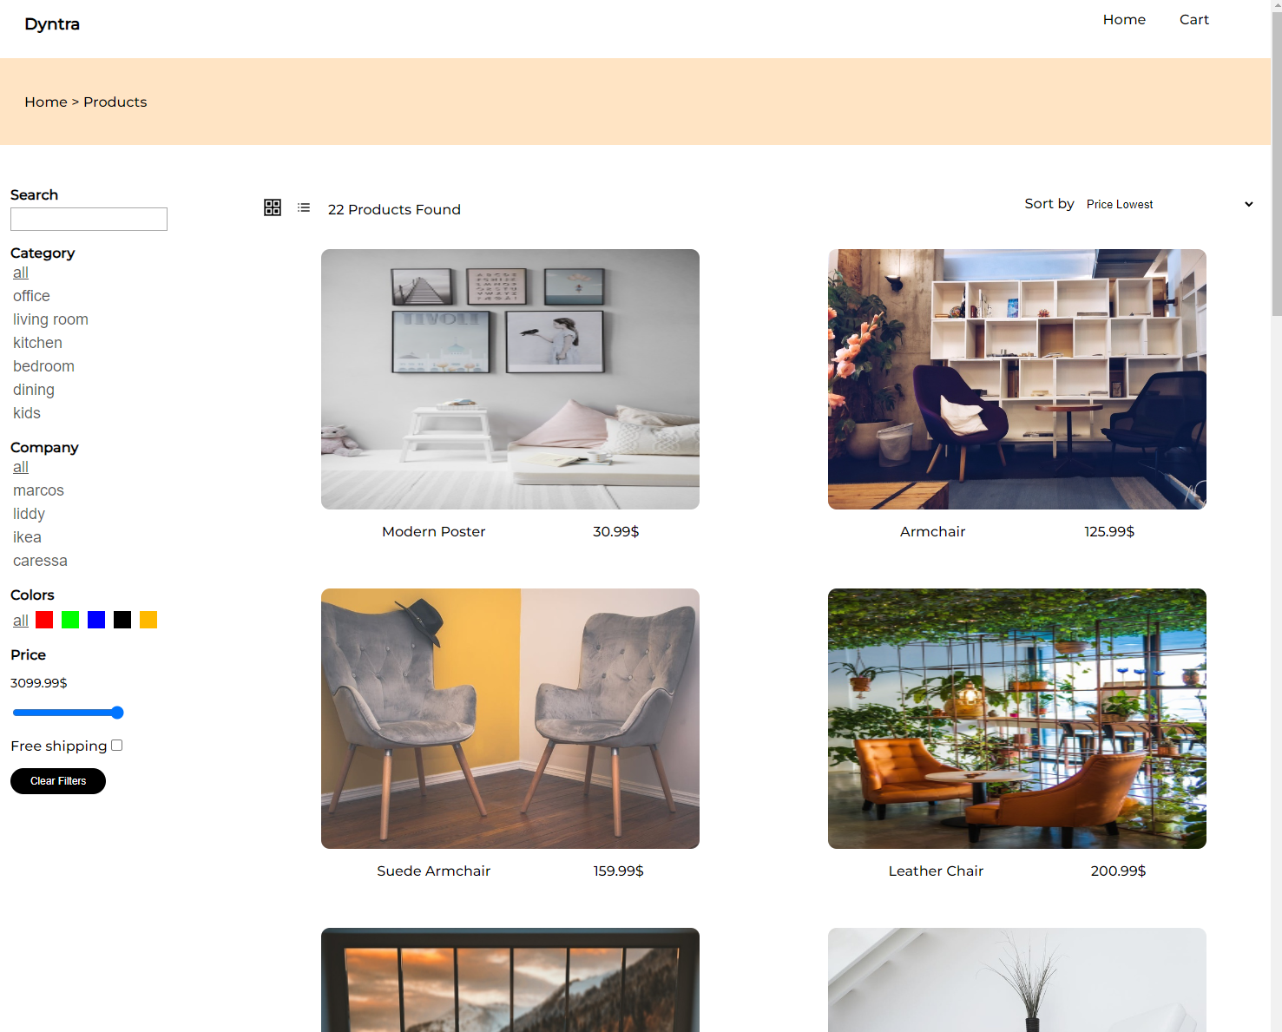The height and width of the screenshot is (1032, 1282).
Task: Click the Products breadcrumb link
Action: tap(115, 102)
